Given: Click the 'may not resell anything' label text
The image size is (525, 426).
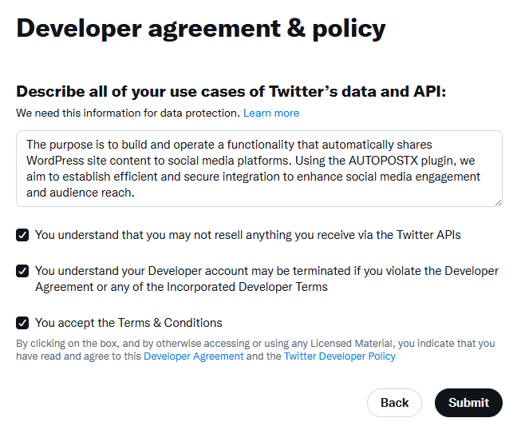Looking at the screenshot, I should pyautogui.click(x=248, y=235).
